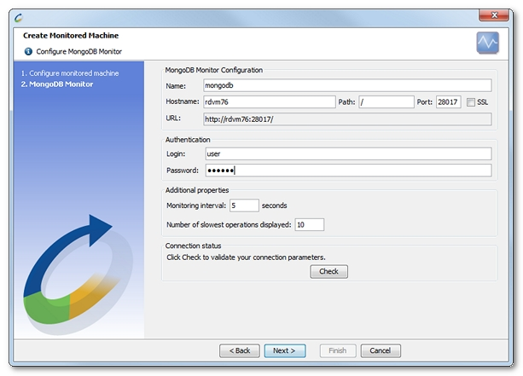Click Number of slowest operations field
523x376 pixels.
coord(309,225)
